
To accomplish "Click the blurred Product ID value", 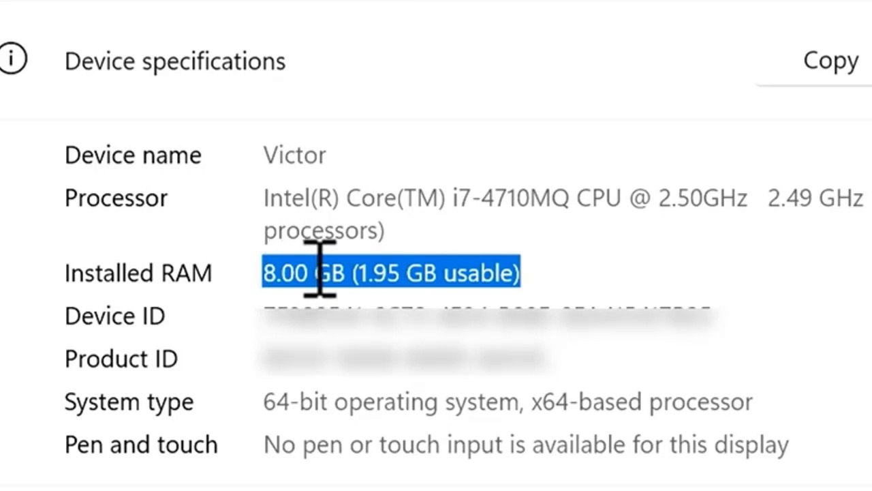I will point(403,358).
